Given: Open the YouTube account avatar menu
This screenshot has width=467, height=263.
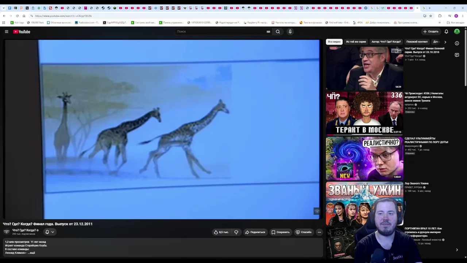Looking at the screenshot, I should click(457, 32).
